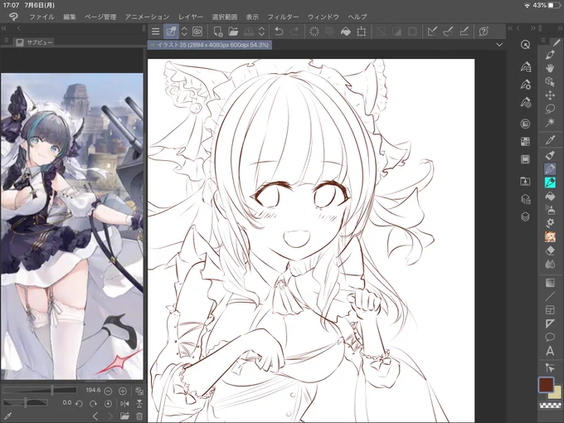Flip the sub view horizontally

point(124,404)
